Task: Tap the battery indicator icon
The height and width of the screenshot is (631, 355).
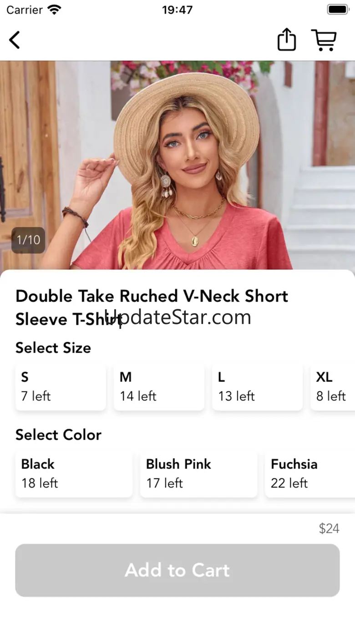Action: pyautogui.click(x=338, y=10)
